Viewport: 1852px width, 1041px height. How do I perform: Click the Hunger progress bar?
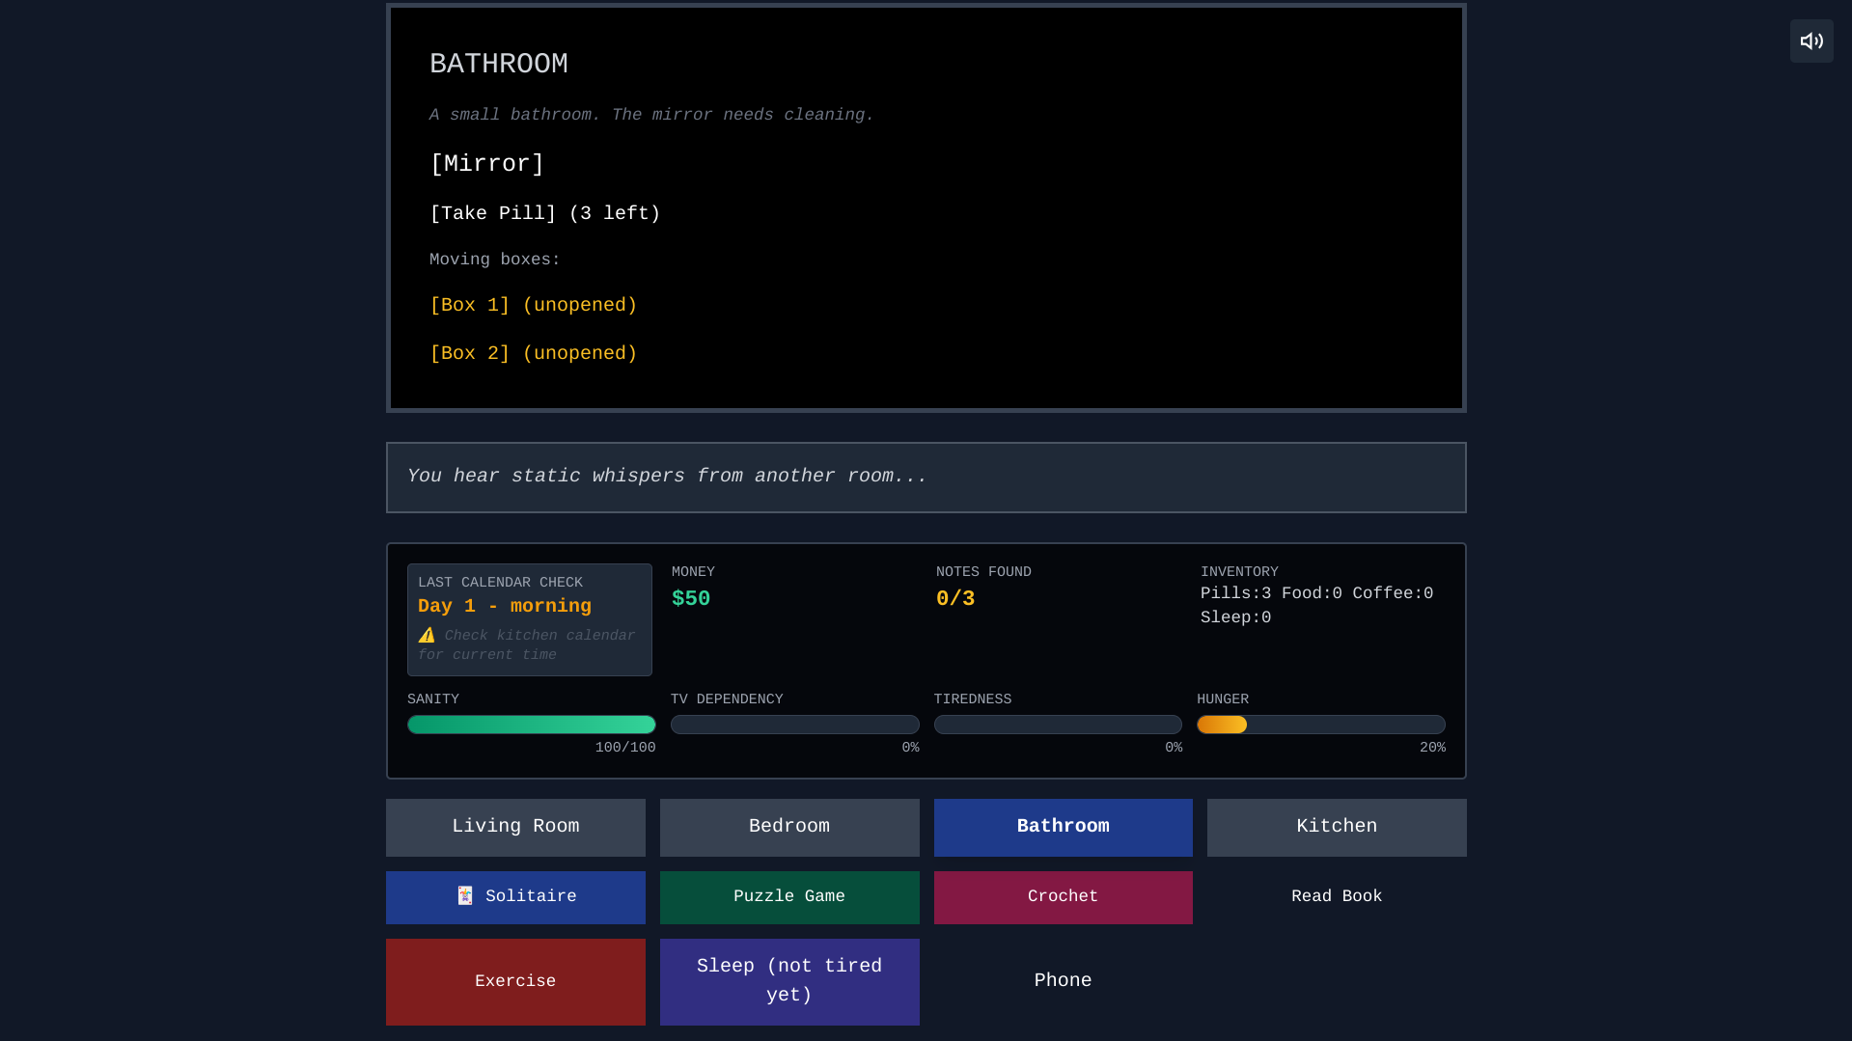tap(1321, 725)
